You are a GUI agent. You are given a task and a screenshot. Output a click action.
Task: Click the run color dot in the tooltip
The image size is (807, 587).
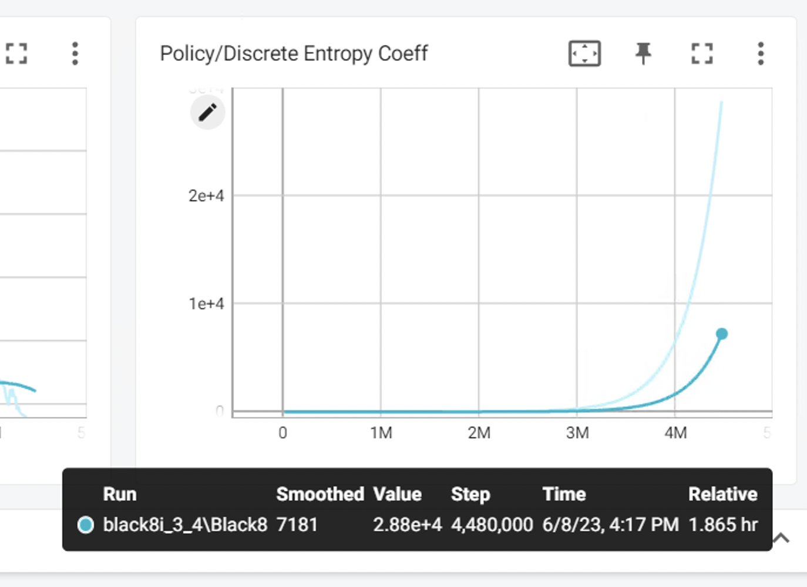point(86,524)
